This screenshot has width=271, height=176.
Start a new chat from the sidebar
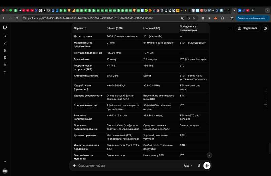[5, 43]
